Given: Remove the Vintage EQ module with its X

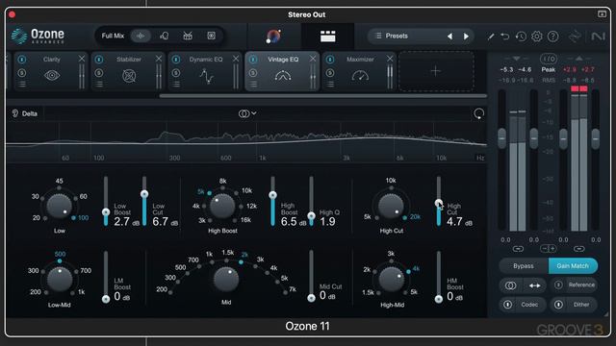Looking at the screenshot, I should coord(312,59).
